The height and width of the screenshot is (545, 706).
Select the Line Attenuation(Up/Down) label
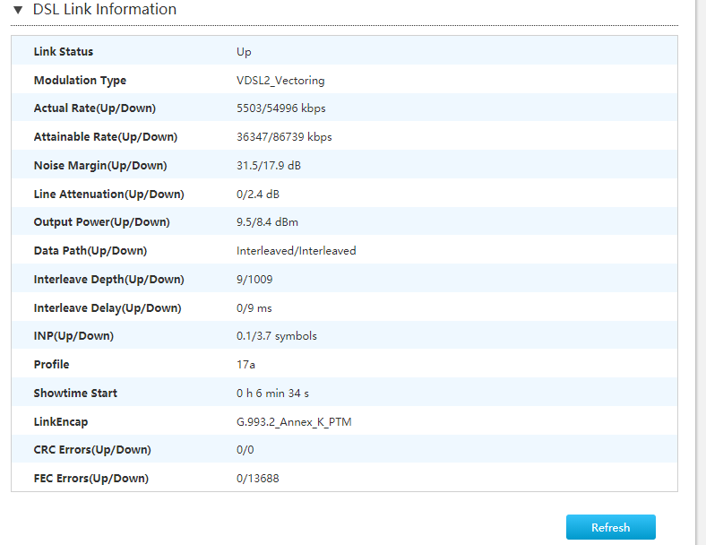pyautogui.click(x=109, y=195)
